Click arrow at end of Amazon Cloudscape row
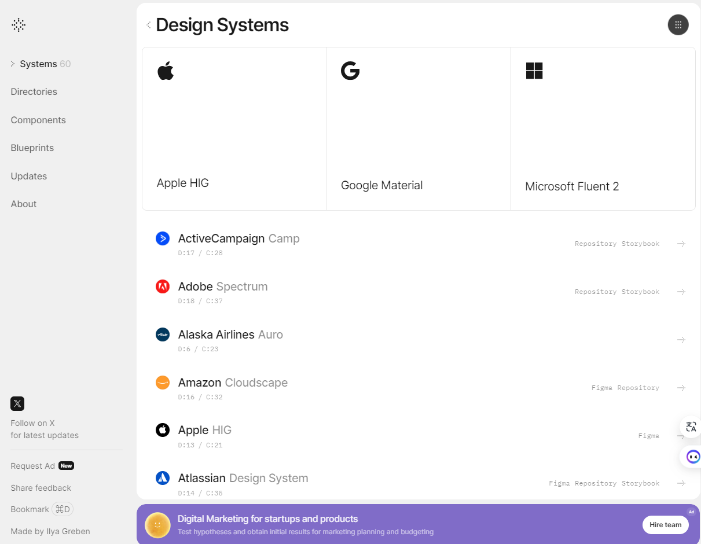 coord(681,388)
